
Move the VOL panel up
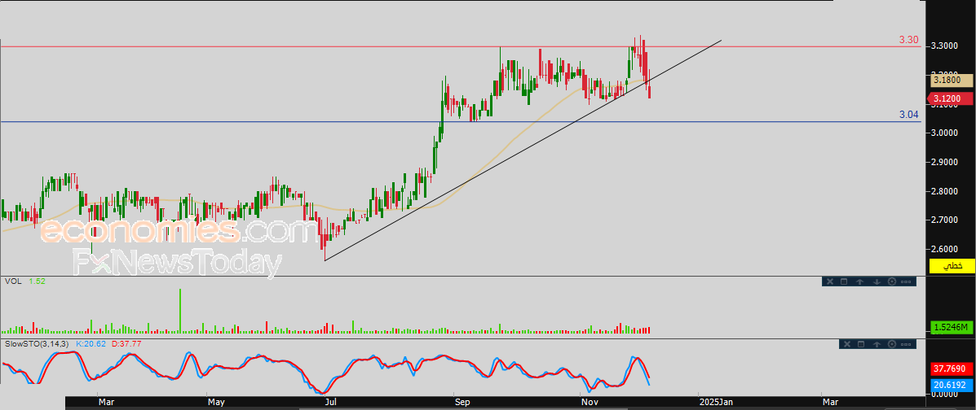coord(859,282)
